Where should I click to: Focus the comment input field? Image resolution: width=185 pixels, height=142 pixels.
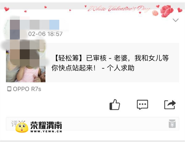tap(92, 124)
